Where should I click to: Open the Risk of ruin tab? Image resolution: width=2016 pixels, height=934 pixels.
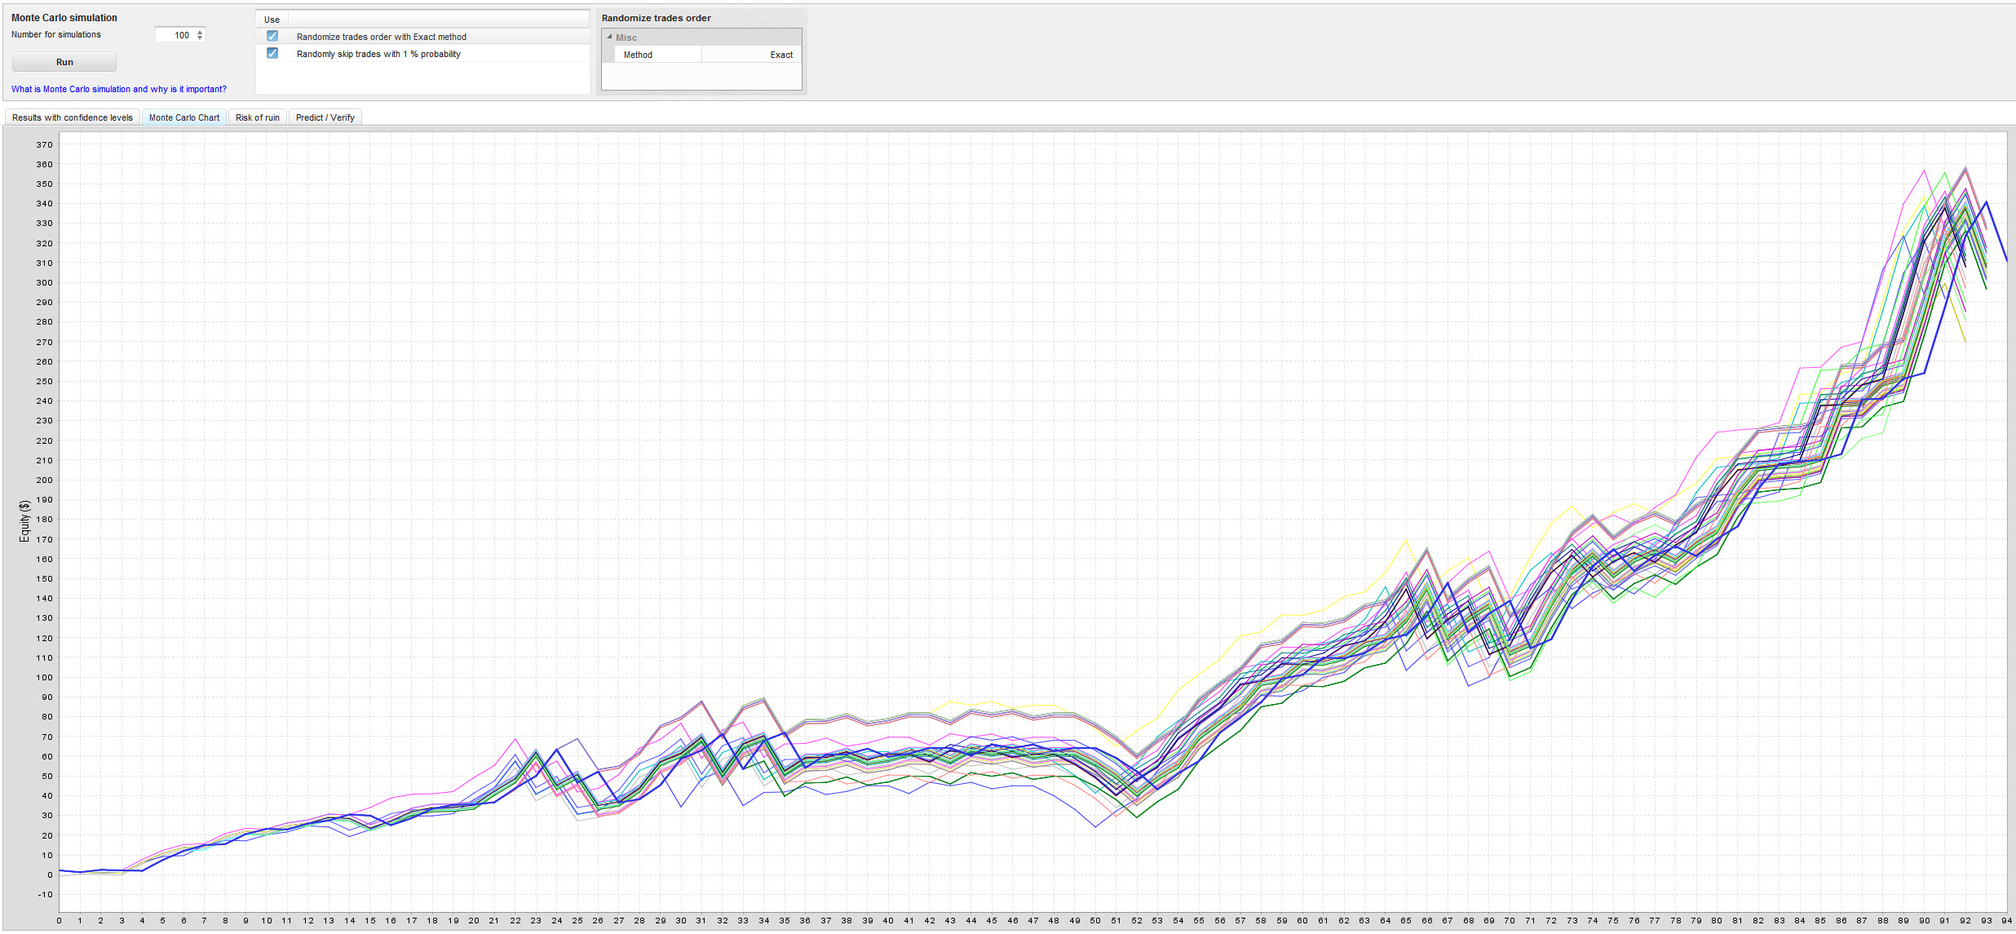[x=258, y=117]
